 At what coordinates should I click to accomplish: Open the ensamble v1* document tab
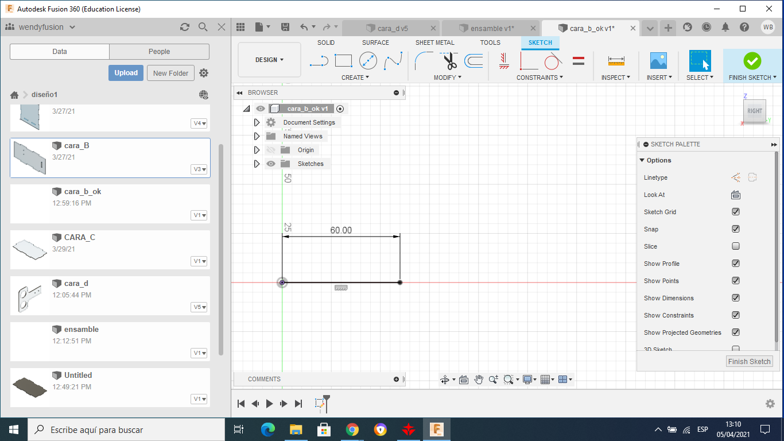[x=491, y=28]
